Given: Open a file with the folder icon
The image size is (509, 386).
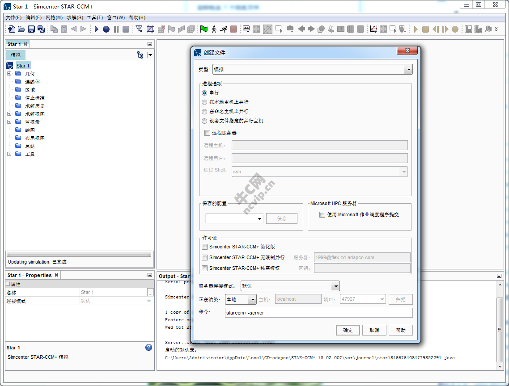Looking at the screenshot, I should pyautogui.click(x=21, y=29).
